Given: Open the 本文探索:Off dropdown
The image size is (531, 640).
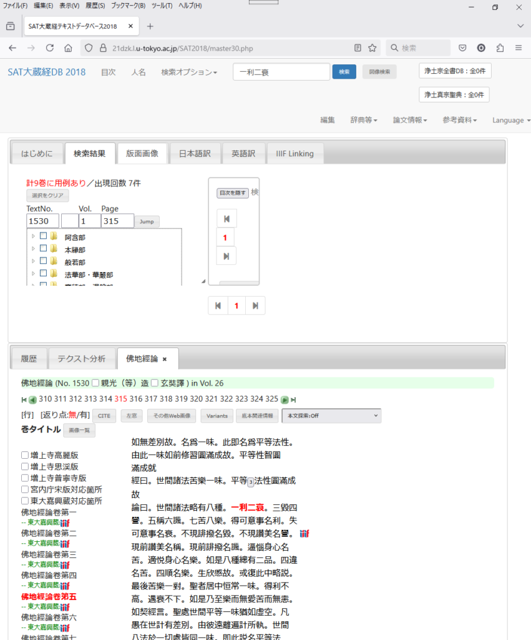Looking at the screenshot, I should tap(331, 416).
